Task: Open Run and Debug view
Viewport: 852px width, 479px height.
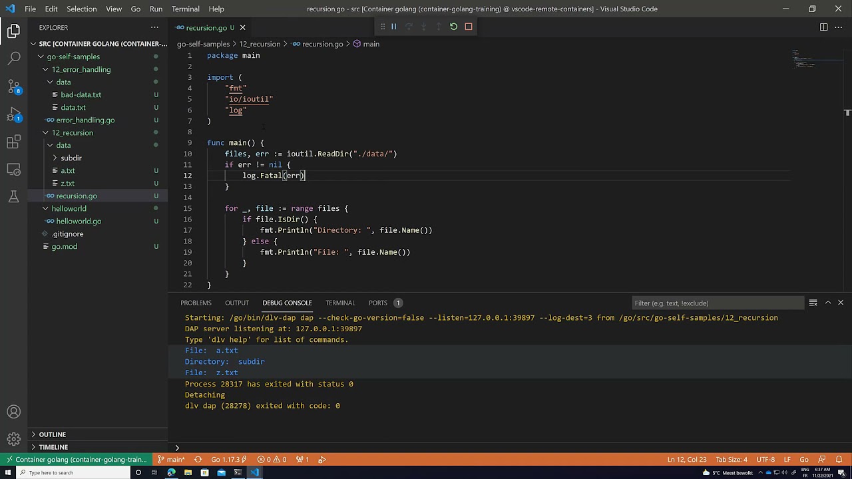Action: [13, 114]
